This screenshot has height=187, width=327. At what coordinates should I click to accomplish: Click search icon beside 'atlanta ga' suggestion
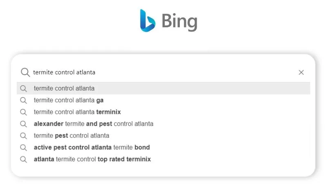[x=24, y=100]
